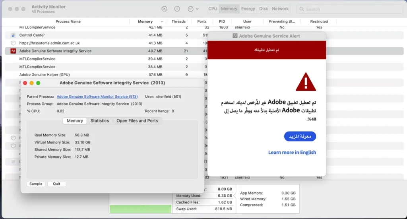407x219 pixels.
Task: Click the Swap Used value 818.5 MB
Action: pyautogui.click(x=223, y=209)
